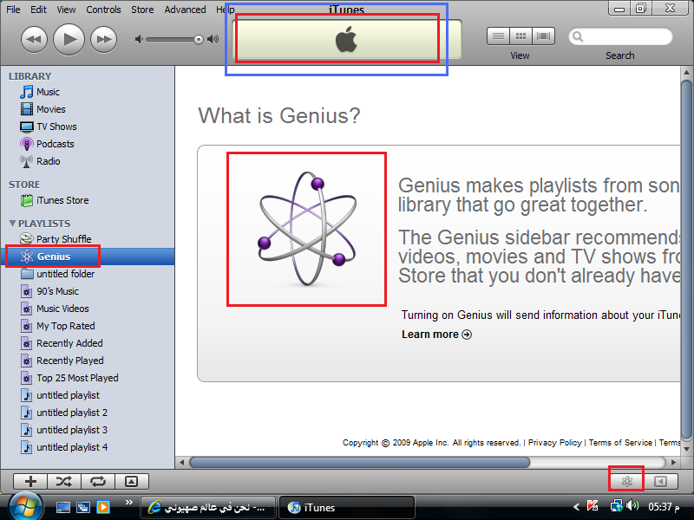Open the Privacy Policy link
This screenshot has width=694, height=520.
[554, 443]
